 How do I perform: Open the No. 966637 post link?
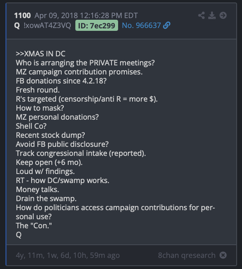[141, 26]
